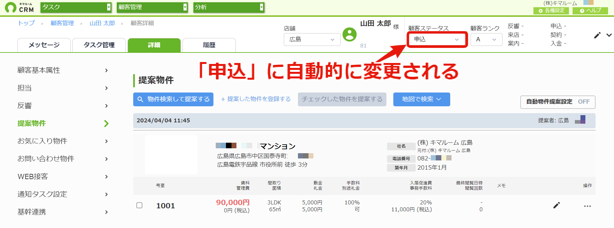This screenshot has width=614, height=228.
Task: Click the green customer avatar icon
Action: tap(350, 34)
